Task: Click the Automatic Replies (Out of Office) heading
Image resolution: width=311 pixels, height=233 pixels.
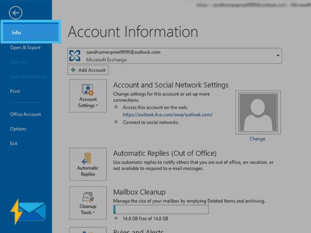Action: pyautogui.click(x=165, y=153)
